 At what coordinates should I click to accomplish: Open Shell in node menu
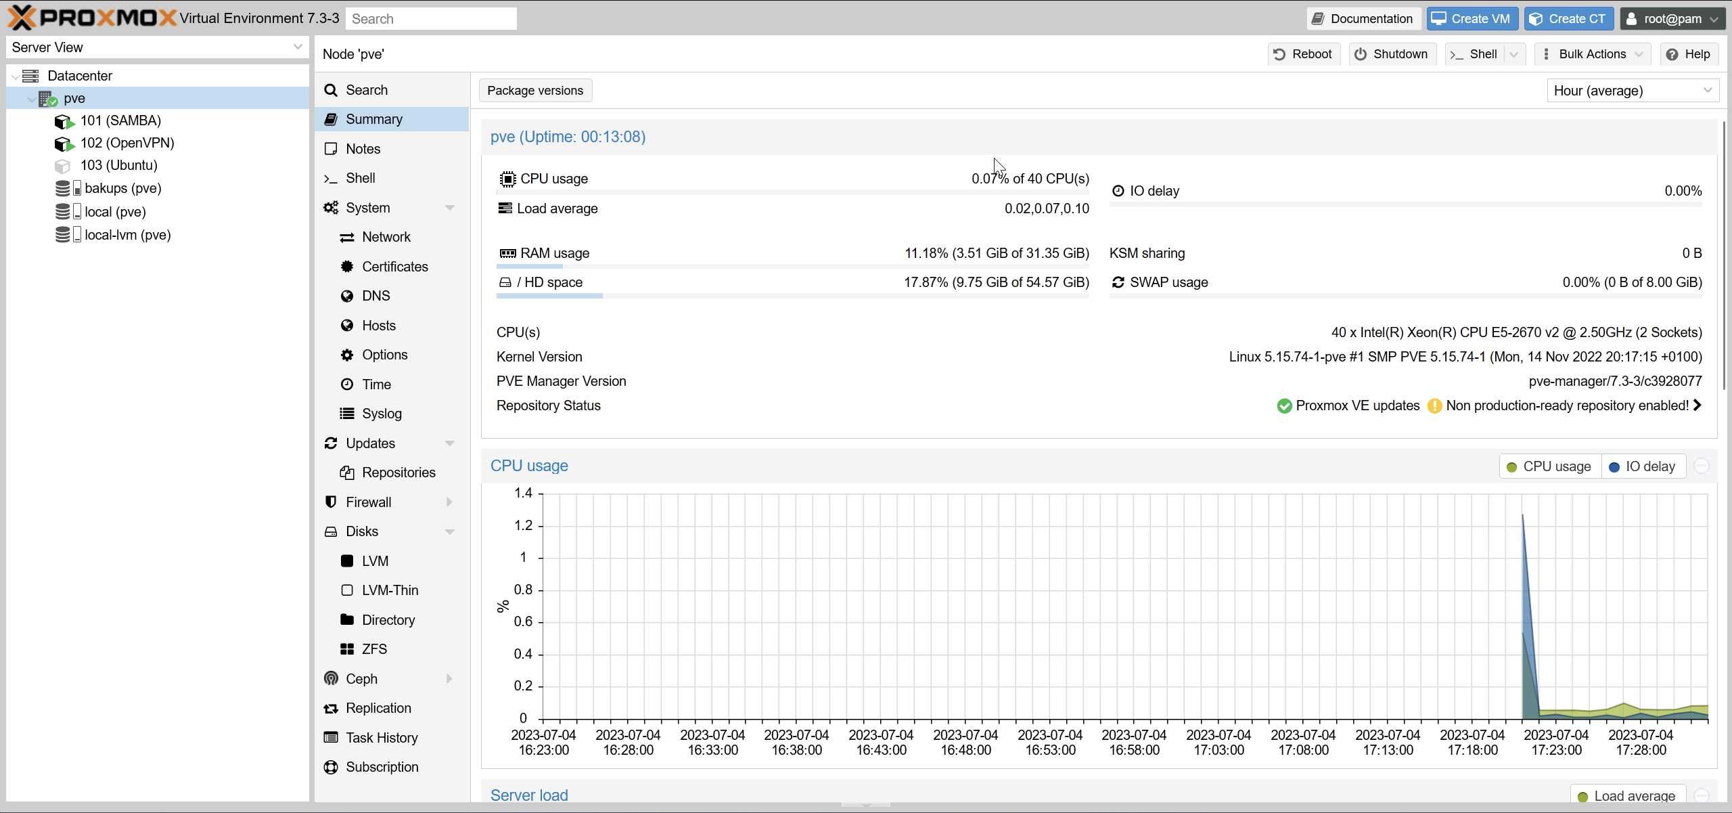391,178
